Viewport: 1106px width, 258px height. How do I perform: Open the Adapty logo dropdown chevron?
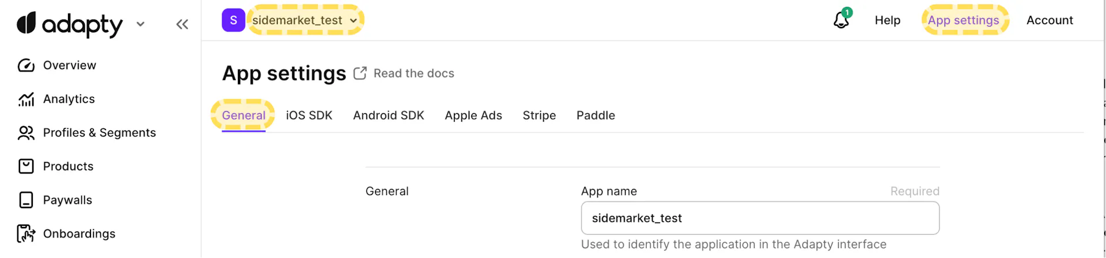click(x=141, y=24)
